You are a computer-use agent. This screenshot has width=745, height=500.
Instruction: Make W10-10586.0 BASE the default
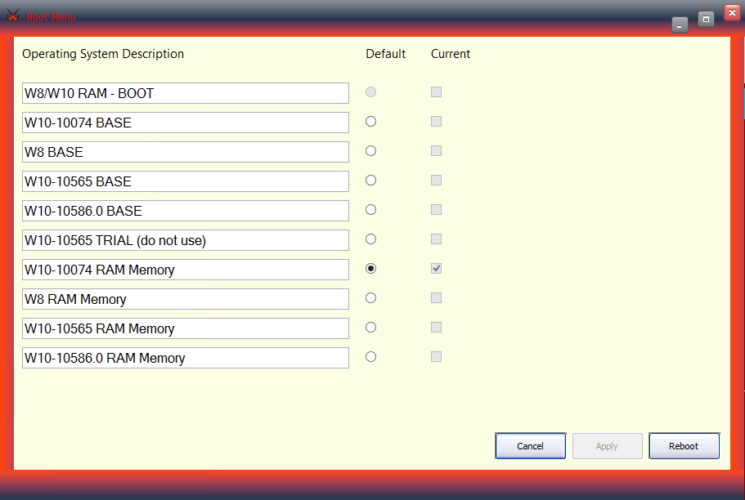point(370,210)
